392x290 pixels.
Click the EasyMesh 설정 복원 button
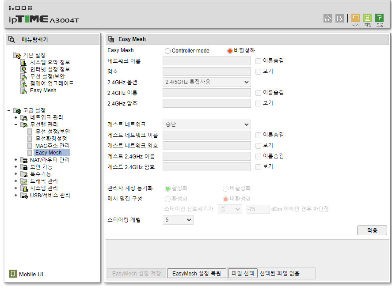pyautogui.click(x=197, y=273)
